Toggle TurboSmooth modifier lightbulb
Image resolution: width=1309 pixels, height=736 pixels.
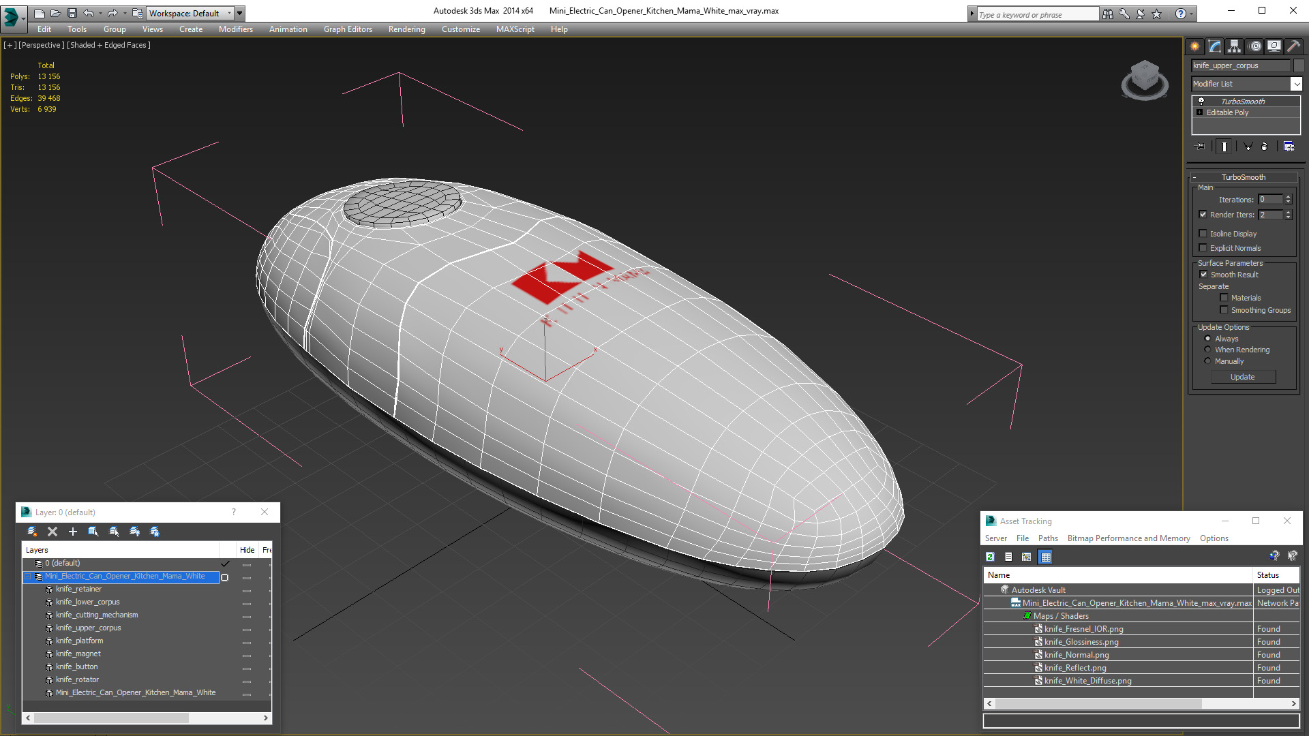[x=1201, y=102]
